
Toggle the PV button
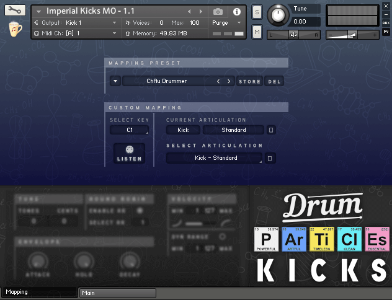tap(386, 32)
